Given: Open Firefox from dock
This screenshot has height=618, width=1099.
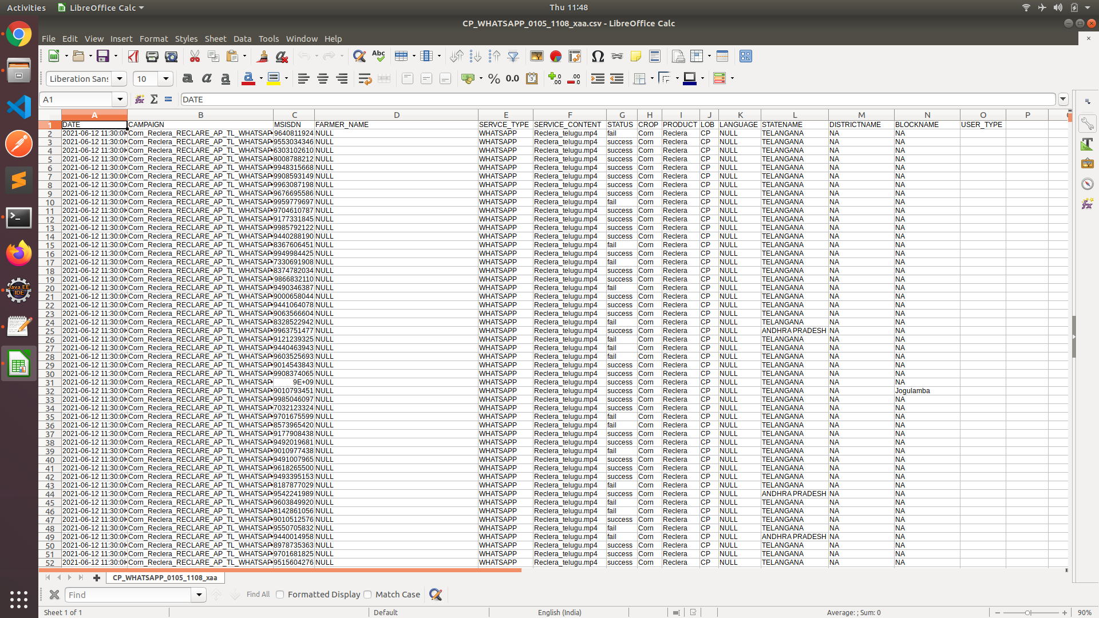Looking at the screenshot, I should pos(19,253).
